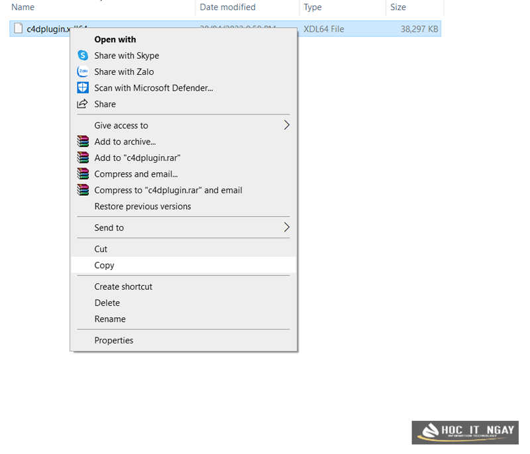The width and height of the screenshot is (530, 454).
Task: Click WinRAR icon beside Add to "c4dplugin.rar"
Action: [x=83, y=158]
